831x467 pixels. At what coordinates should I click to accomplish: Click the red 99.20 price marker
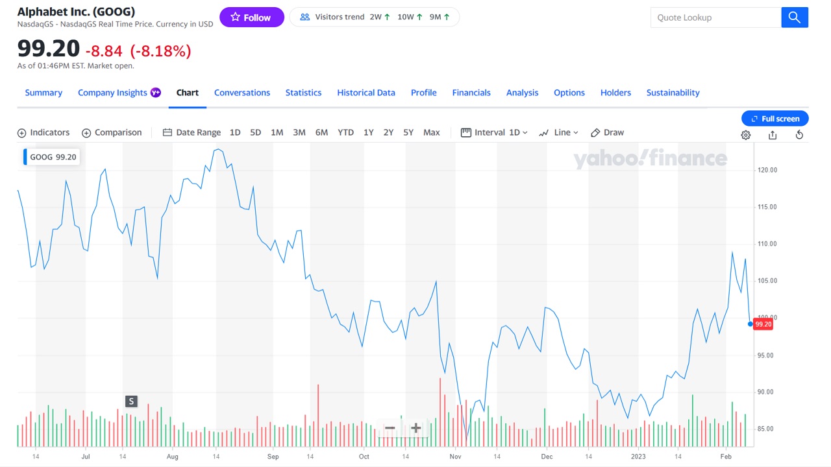click(x=763, y=324)
